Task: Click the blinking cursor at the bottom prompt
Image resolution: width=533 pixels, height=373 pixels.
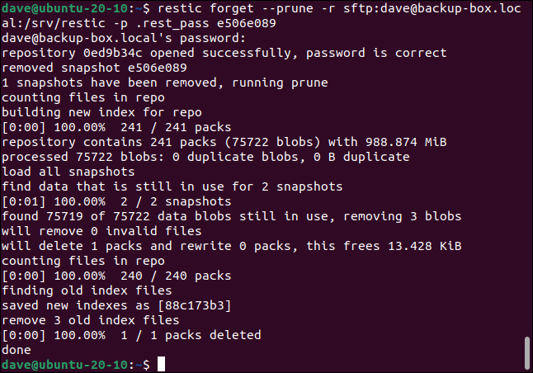Action: [x=162, y=364]
